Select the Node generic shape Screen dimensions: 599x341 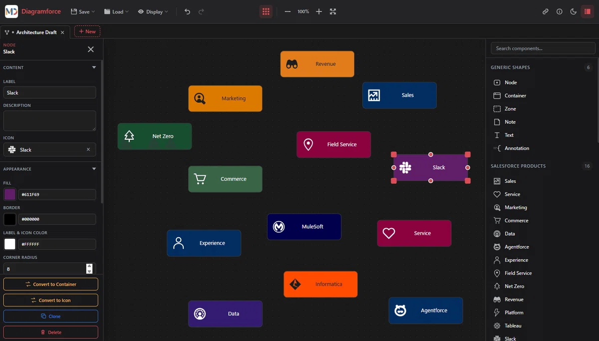(543, 82)
